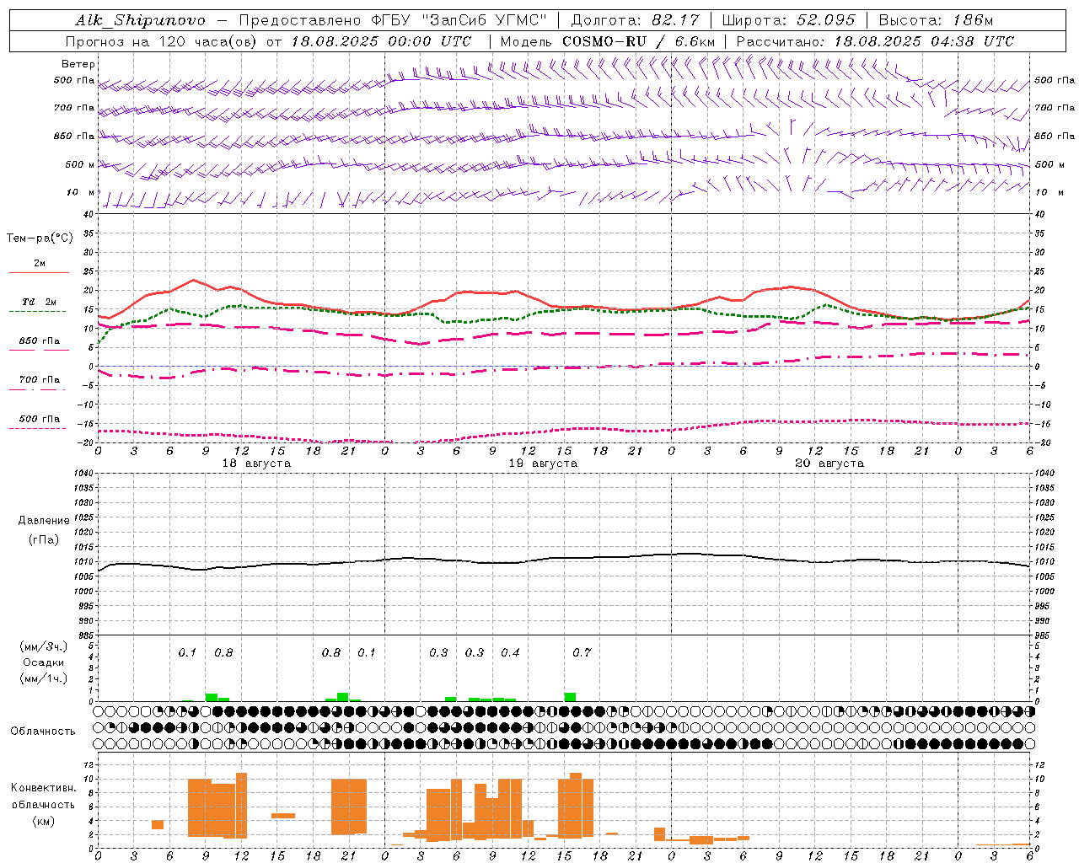Click the 'Тем-ра(°C)' axis label
The height and width of the screenshot is (863, 1079).
tap(40, 239)
